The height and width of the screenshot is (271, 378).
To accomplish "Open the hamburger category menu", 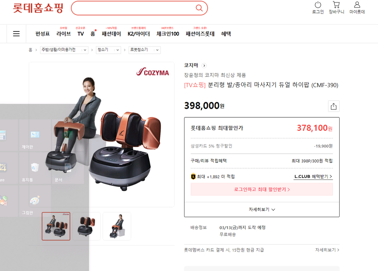I will click(16, 34).
